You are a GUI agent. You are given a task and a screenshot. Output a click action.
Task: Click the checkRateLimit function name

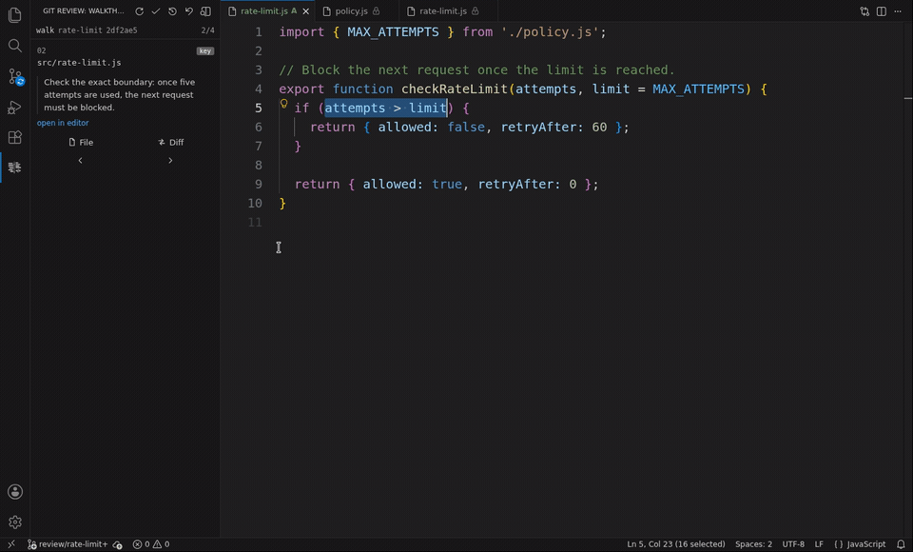(455, 89)
